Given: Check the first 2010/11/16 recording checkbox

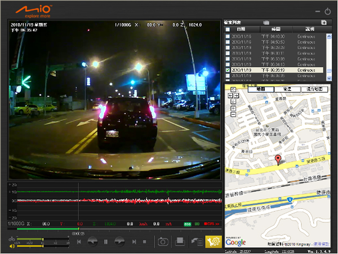Looking at the screenshot, I should (x=228, y=36).
